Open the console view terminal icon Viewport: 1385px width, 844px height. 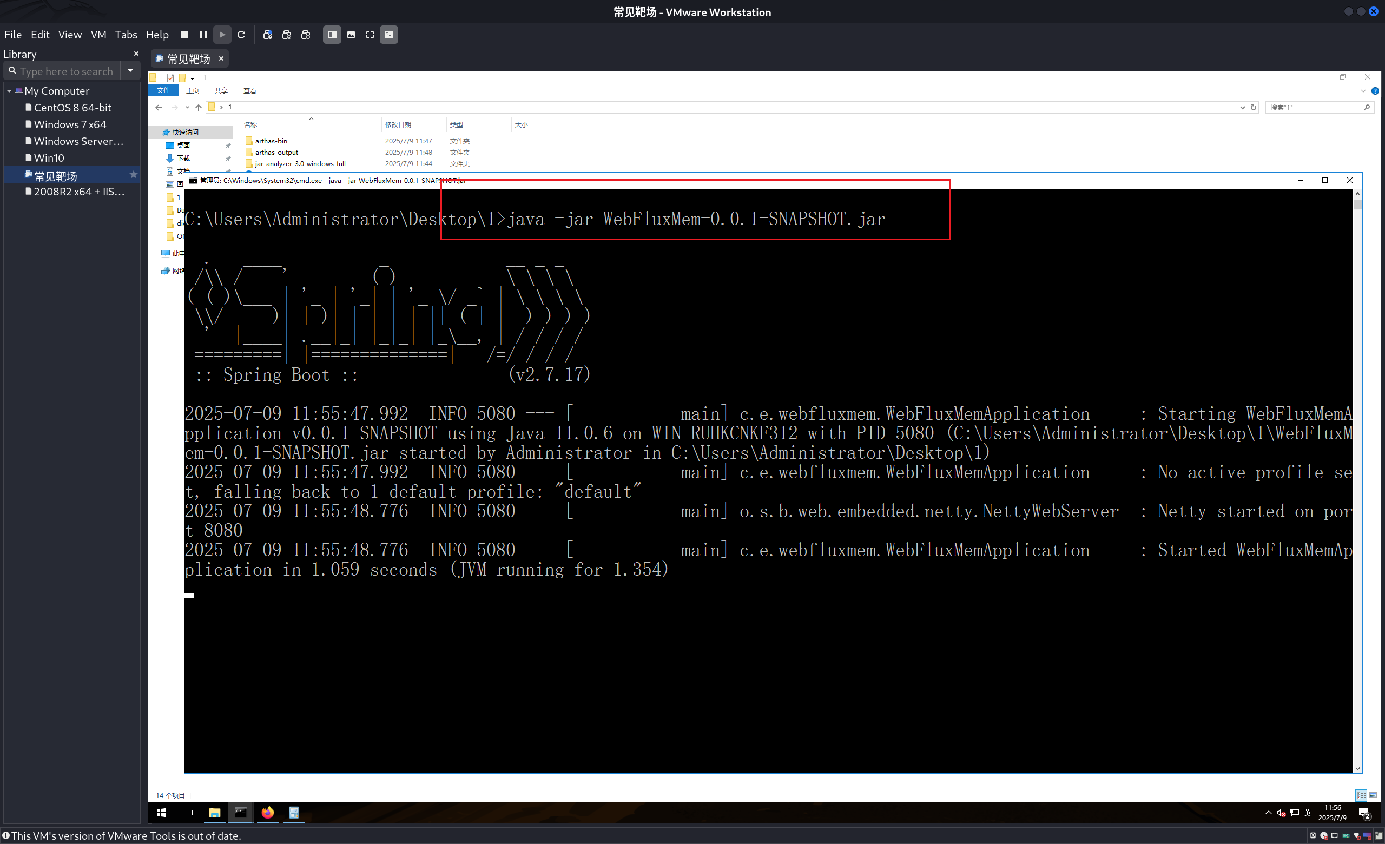coord(389,35)
